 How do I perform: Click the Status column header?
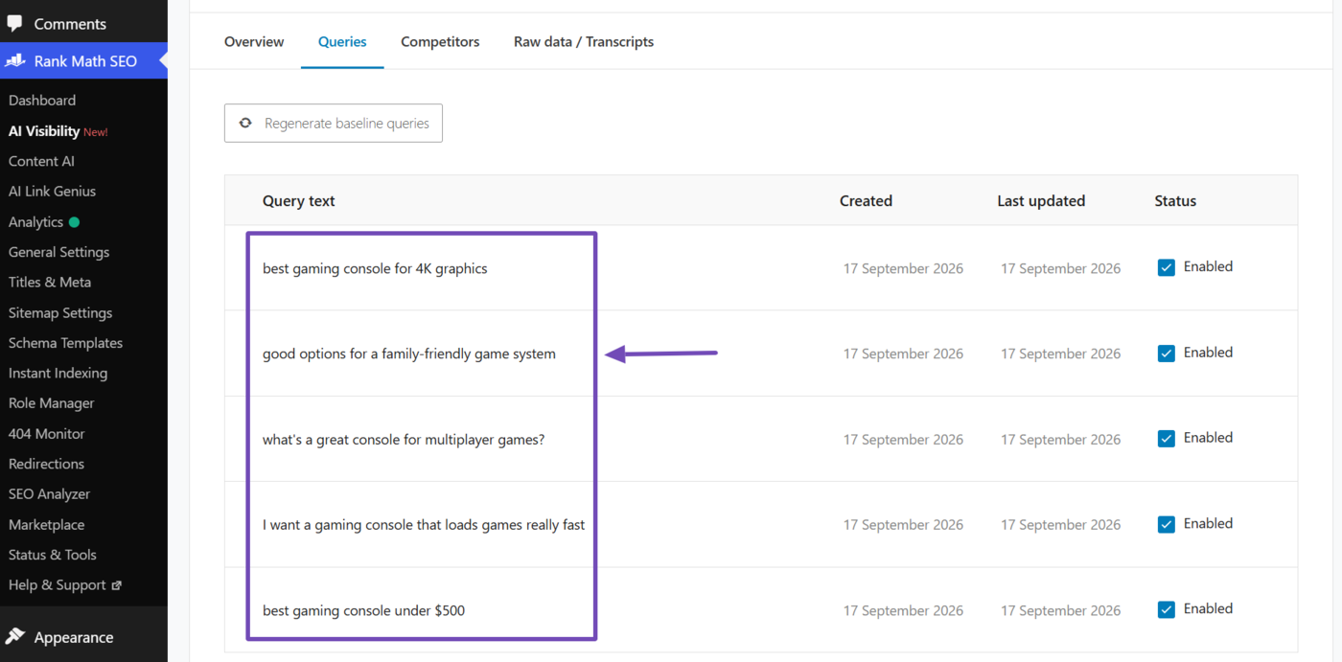(1175, 201)
